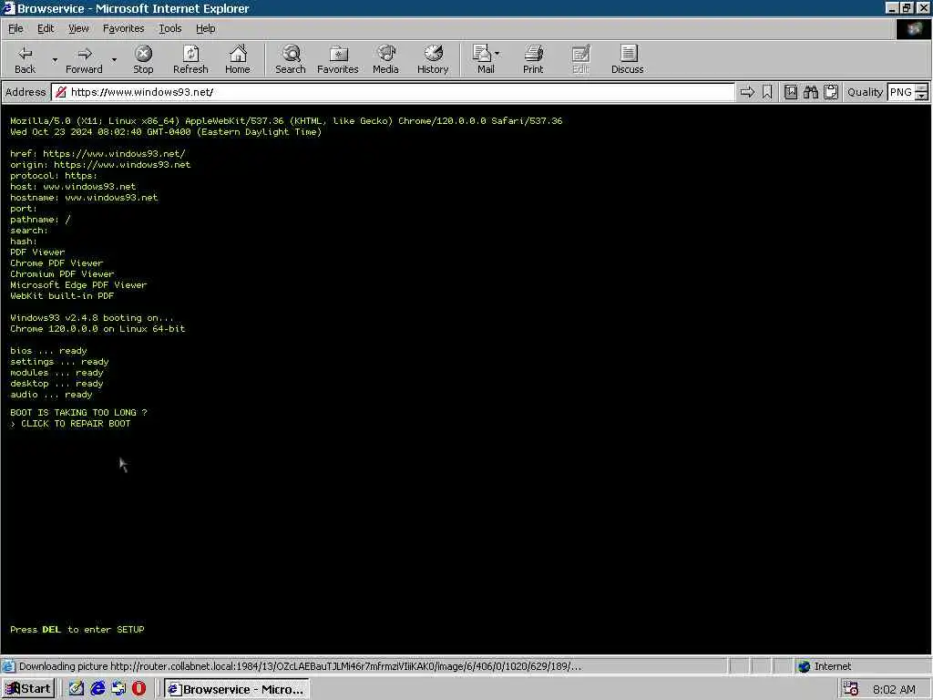Screen dimensions: 933x700
Task: Click the 'Windows93 v2.4.8 booting on...' line
Action: click(x=92, y=318)
